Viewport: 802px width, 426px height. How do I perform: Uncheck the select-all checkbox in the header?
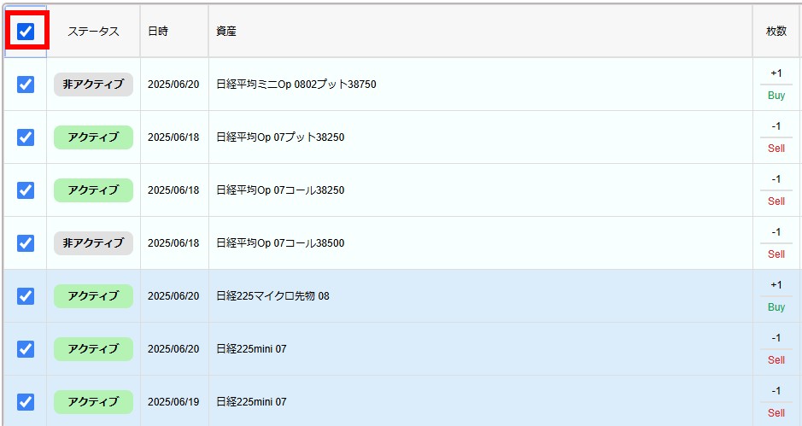coord(26,32)
